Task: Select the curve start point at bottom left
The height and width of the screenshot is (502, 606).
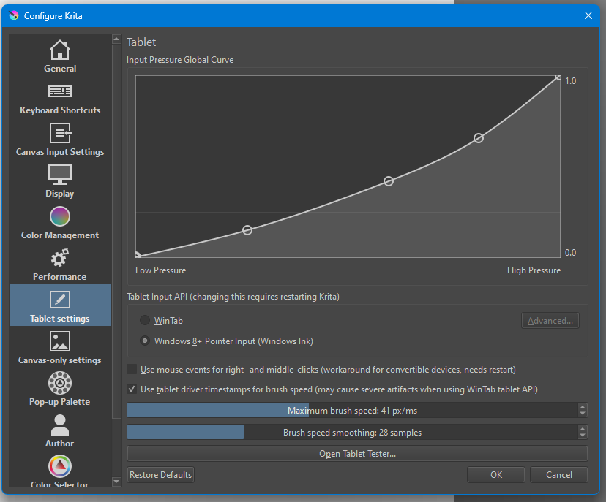Action: (138, 255)
